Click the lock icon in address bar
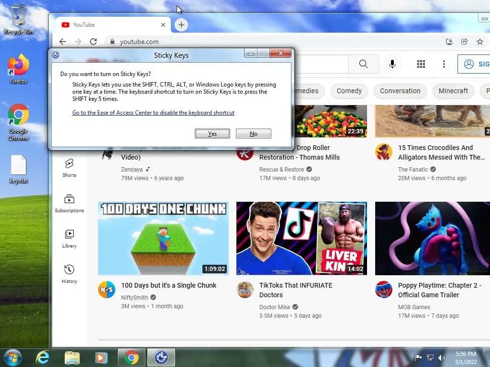 point(112,42)
